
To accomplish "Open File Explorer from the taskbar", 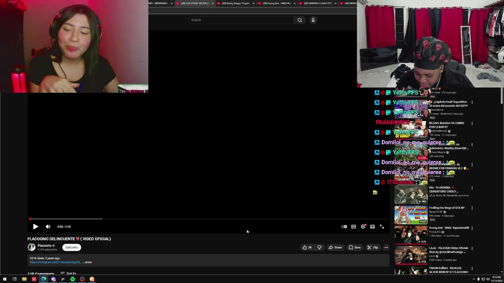I will [x=24, y=279].
